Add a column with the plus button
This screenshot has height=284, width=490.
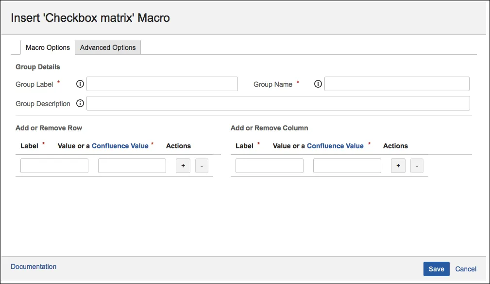pos(398,166)
